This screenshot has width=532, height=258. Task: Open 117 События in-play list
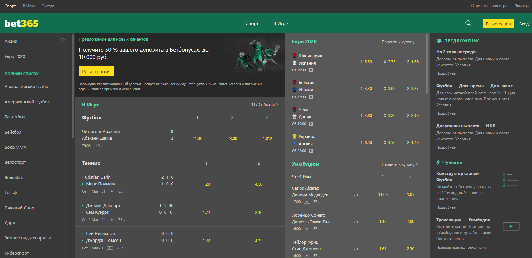pos(265,105)
